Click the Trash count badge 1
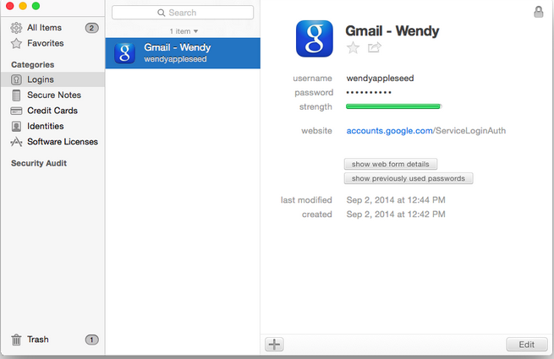This screenshot has height=359, width=554. coord(91,340)
